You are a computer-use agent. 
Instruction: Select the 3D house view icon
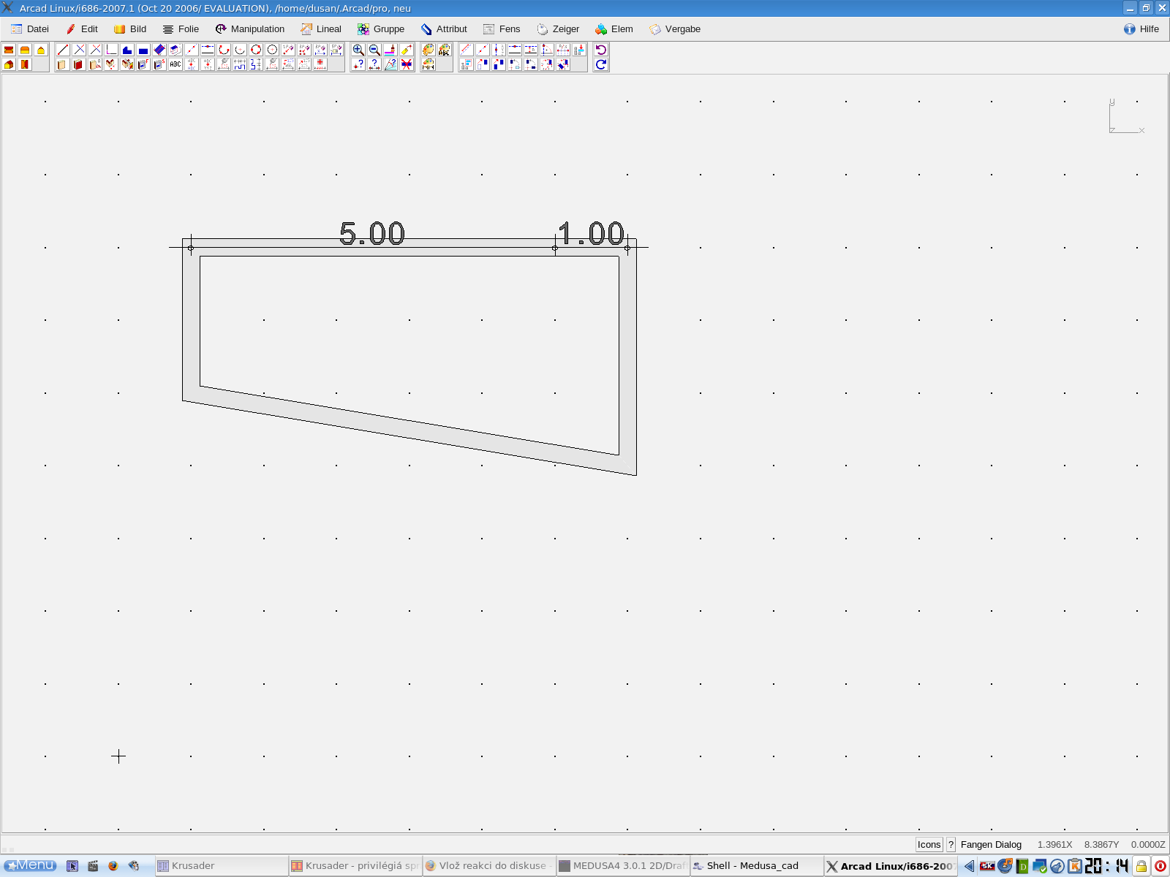point(9,64)
